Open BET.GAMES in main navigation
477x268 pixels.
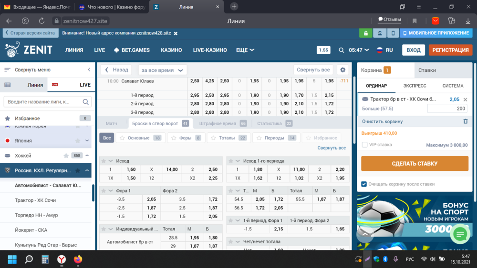[132, 50]
